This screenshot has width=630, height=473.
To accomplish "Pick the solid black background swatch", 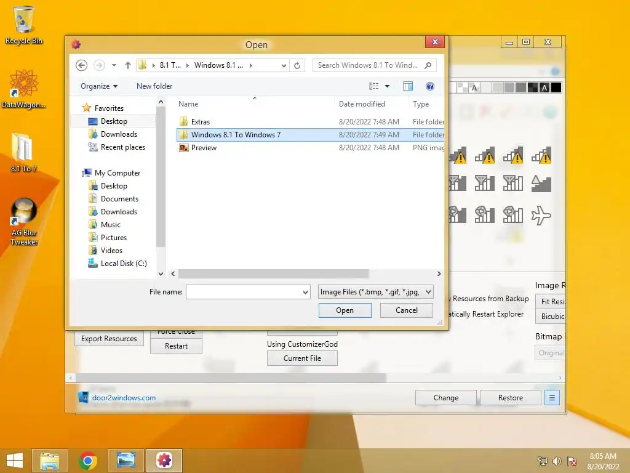I will click(556, 87).
